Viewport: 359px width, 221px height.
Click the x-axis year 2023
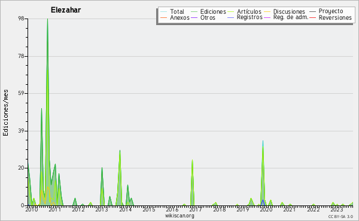[x=336, y=209]
